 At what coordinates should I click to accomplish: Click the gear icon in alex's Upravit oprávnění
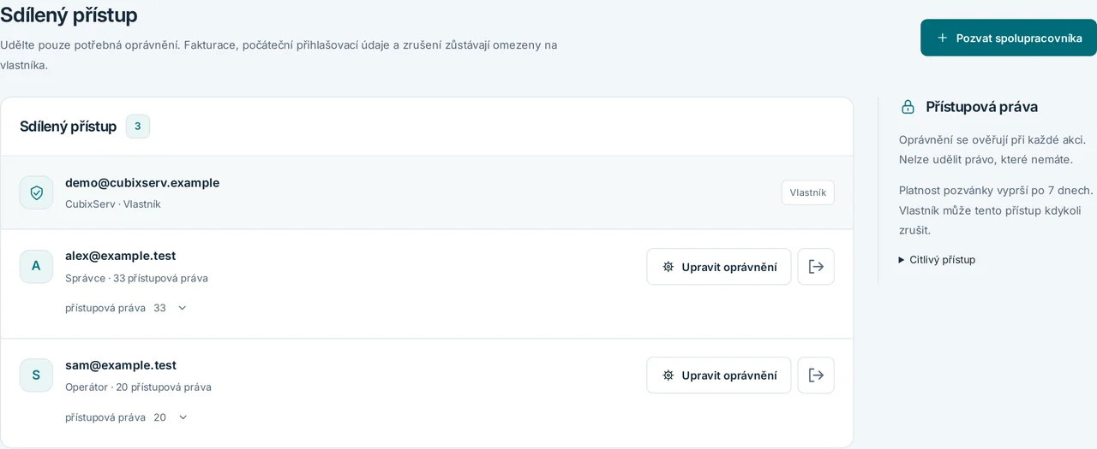[668, 267]
